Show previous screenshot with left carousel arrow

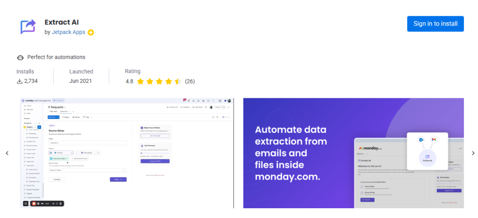pos(7,153)
